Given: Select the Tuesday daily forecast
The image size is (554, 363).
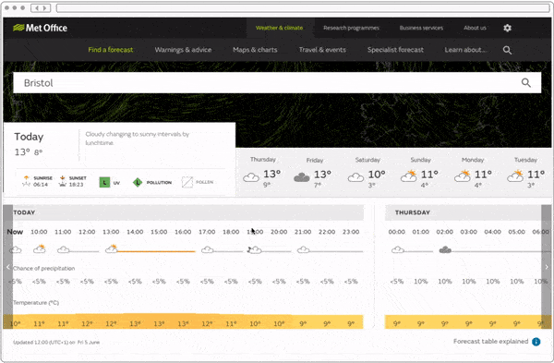Looking at the screenshot, I should click(x=525, y=172).
